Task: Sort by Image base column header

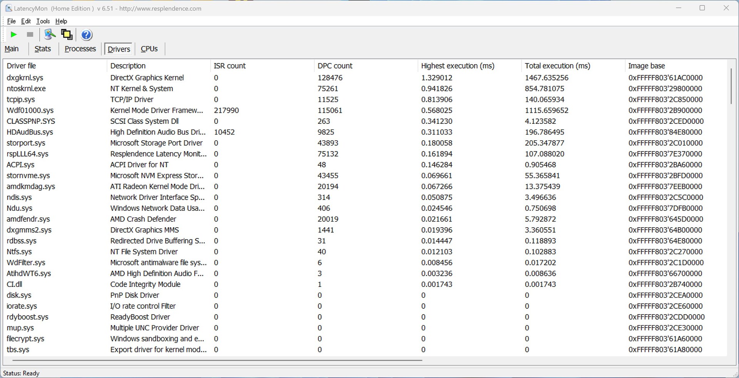Action: pos(676,66)
